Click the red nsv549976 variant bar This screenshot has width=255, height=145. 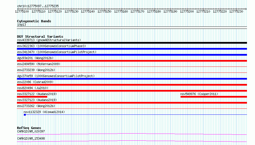coord(214,97)
